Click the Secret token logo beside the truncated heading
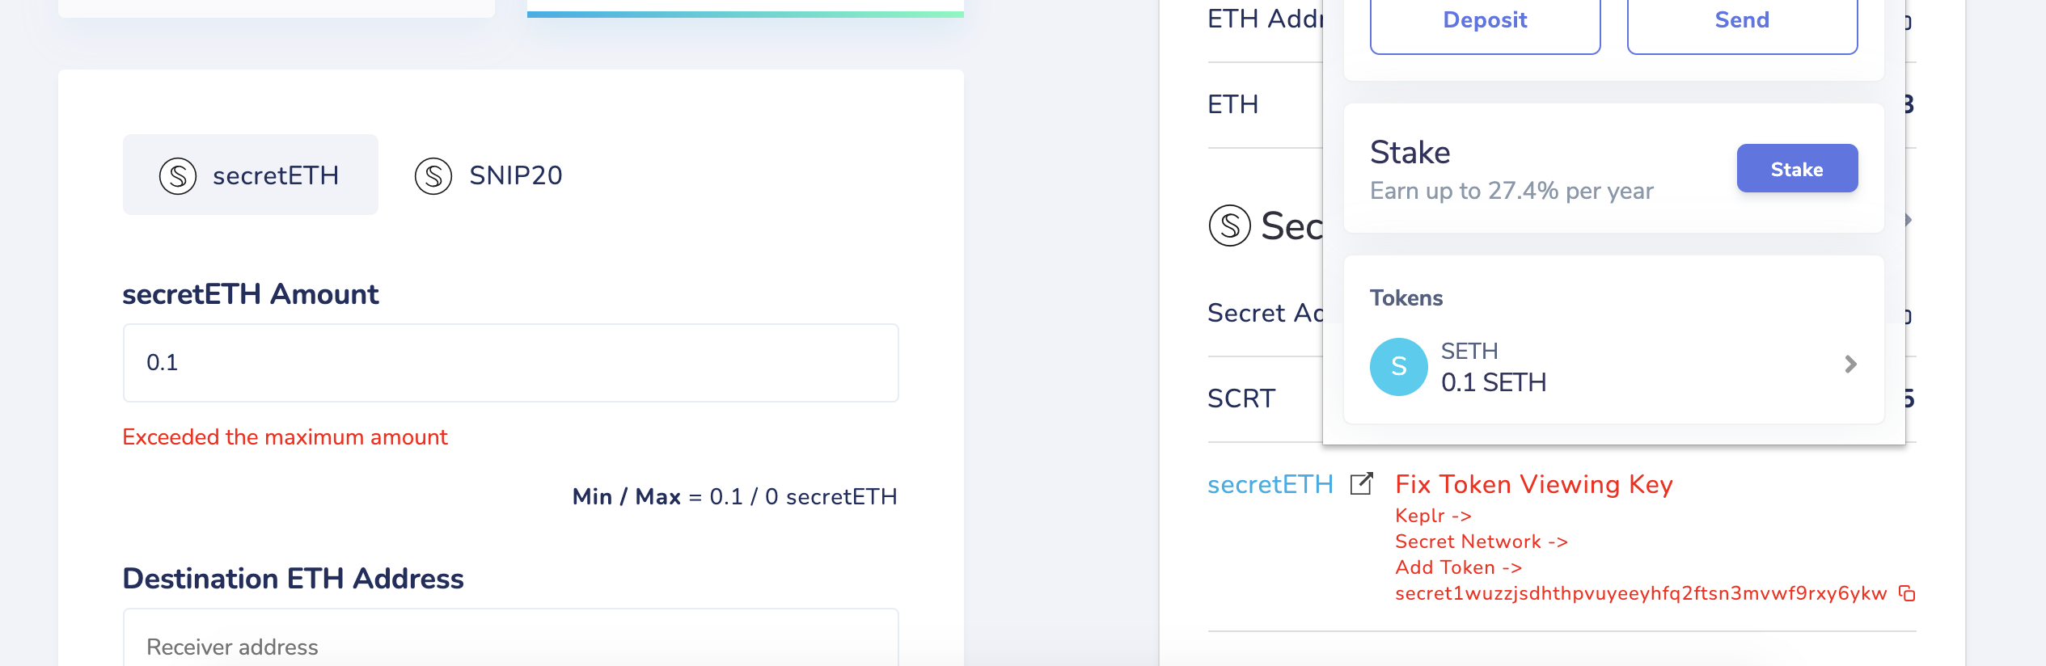The image size is (2046, 666). click(x=1230, y=227)
